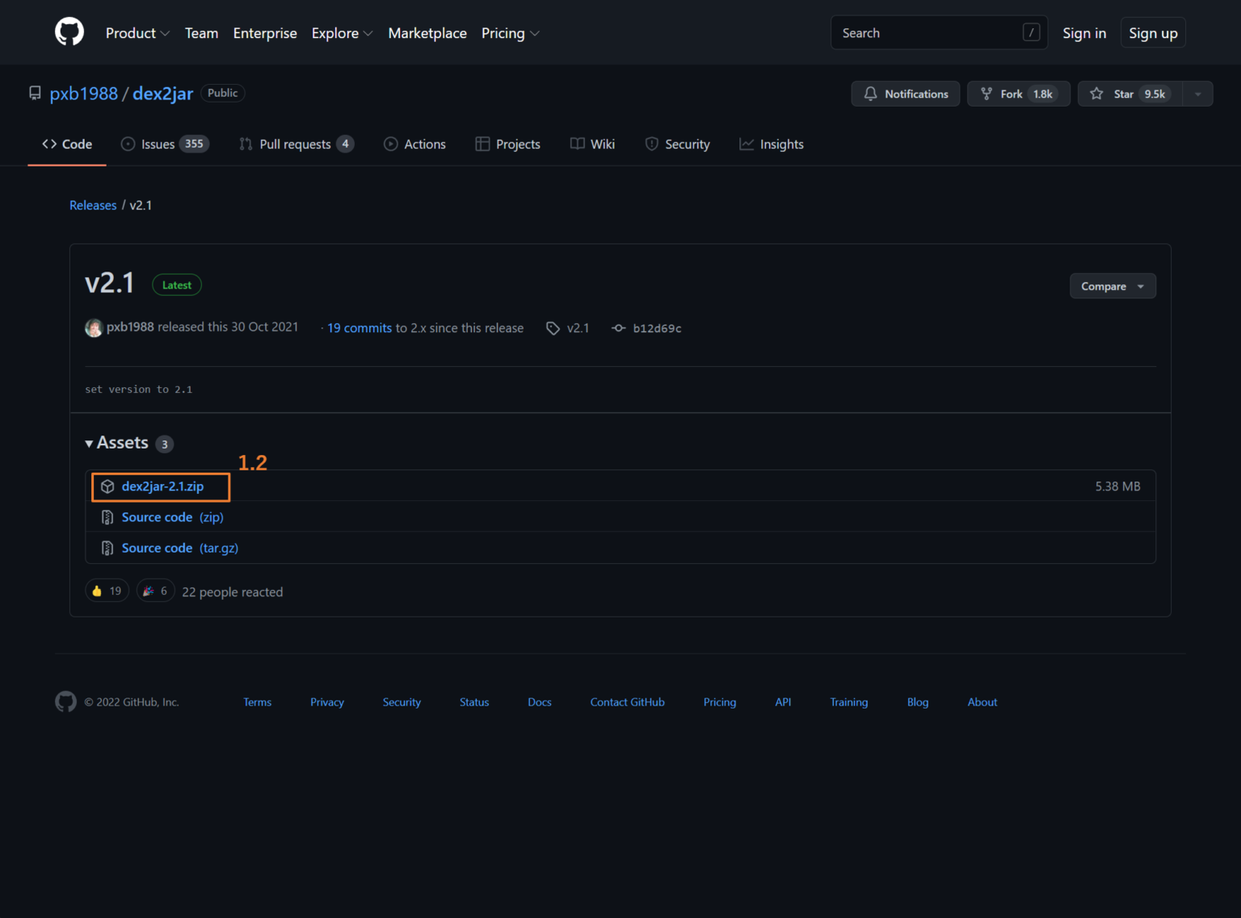Switch to the Issues tab
The width and height of the screenshot is (1241, 918).
[164, 144]
